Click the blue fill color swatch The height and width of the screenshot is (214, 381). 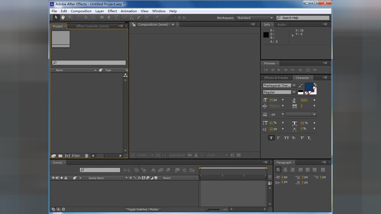pos(309,87)
